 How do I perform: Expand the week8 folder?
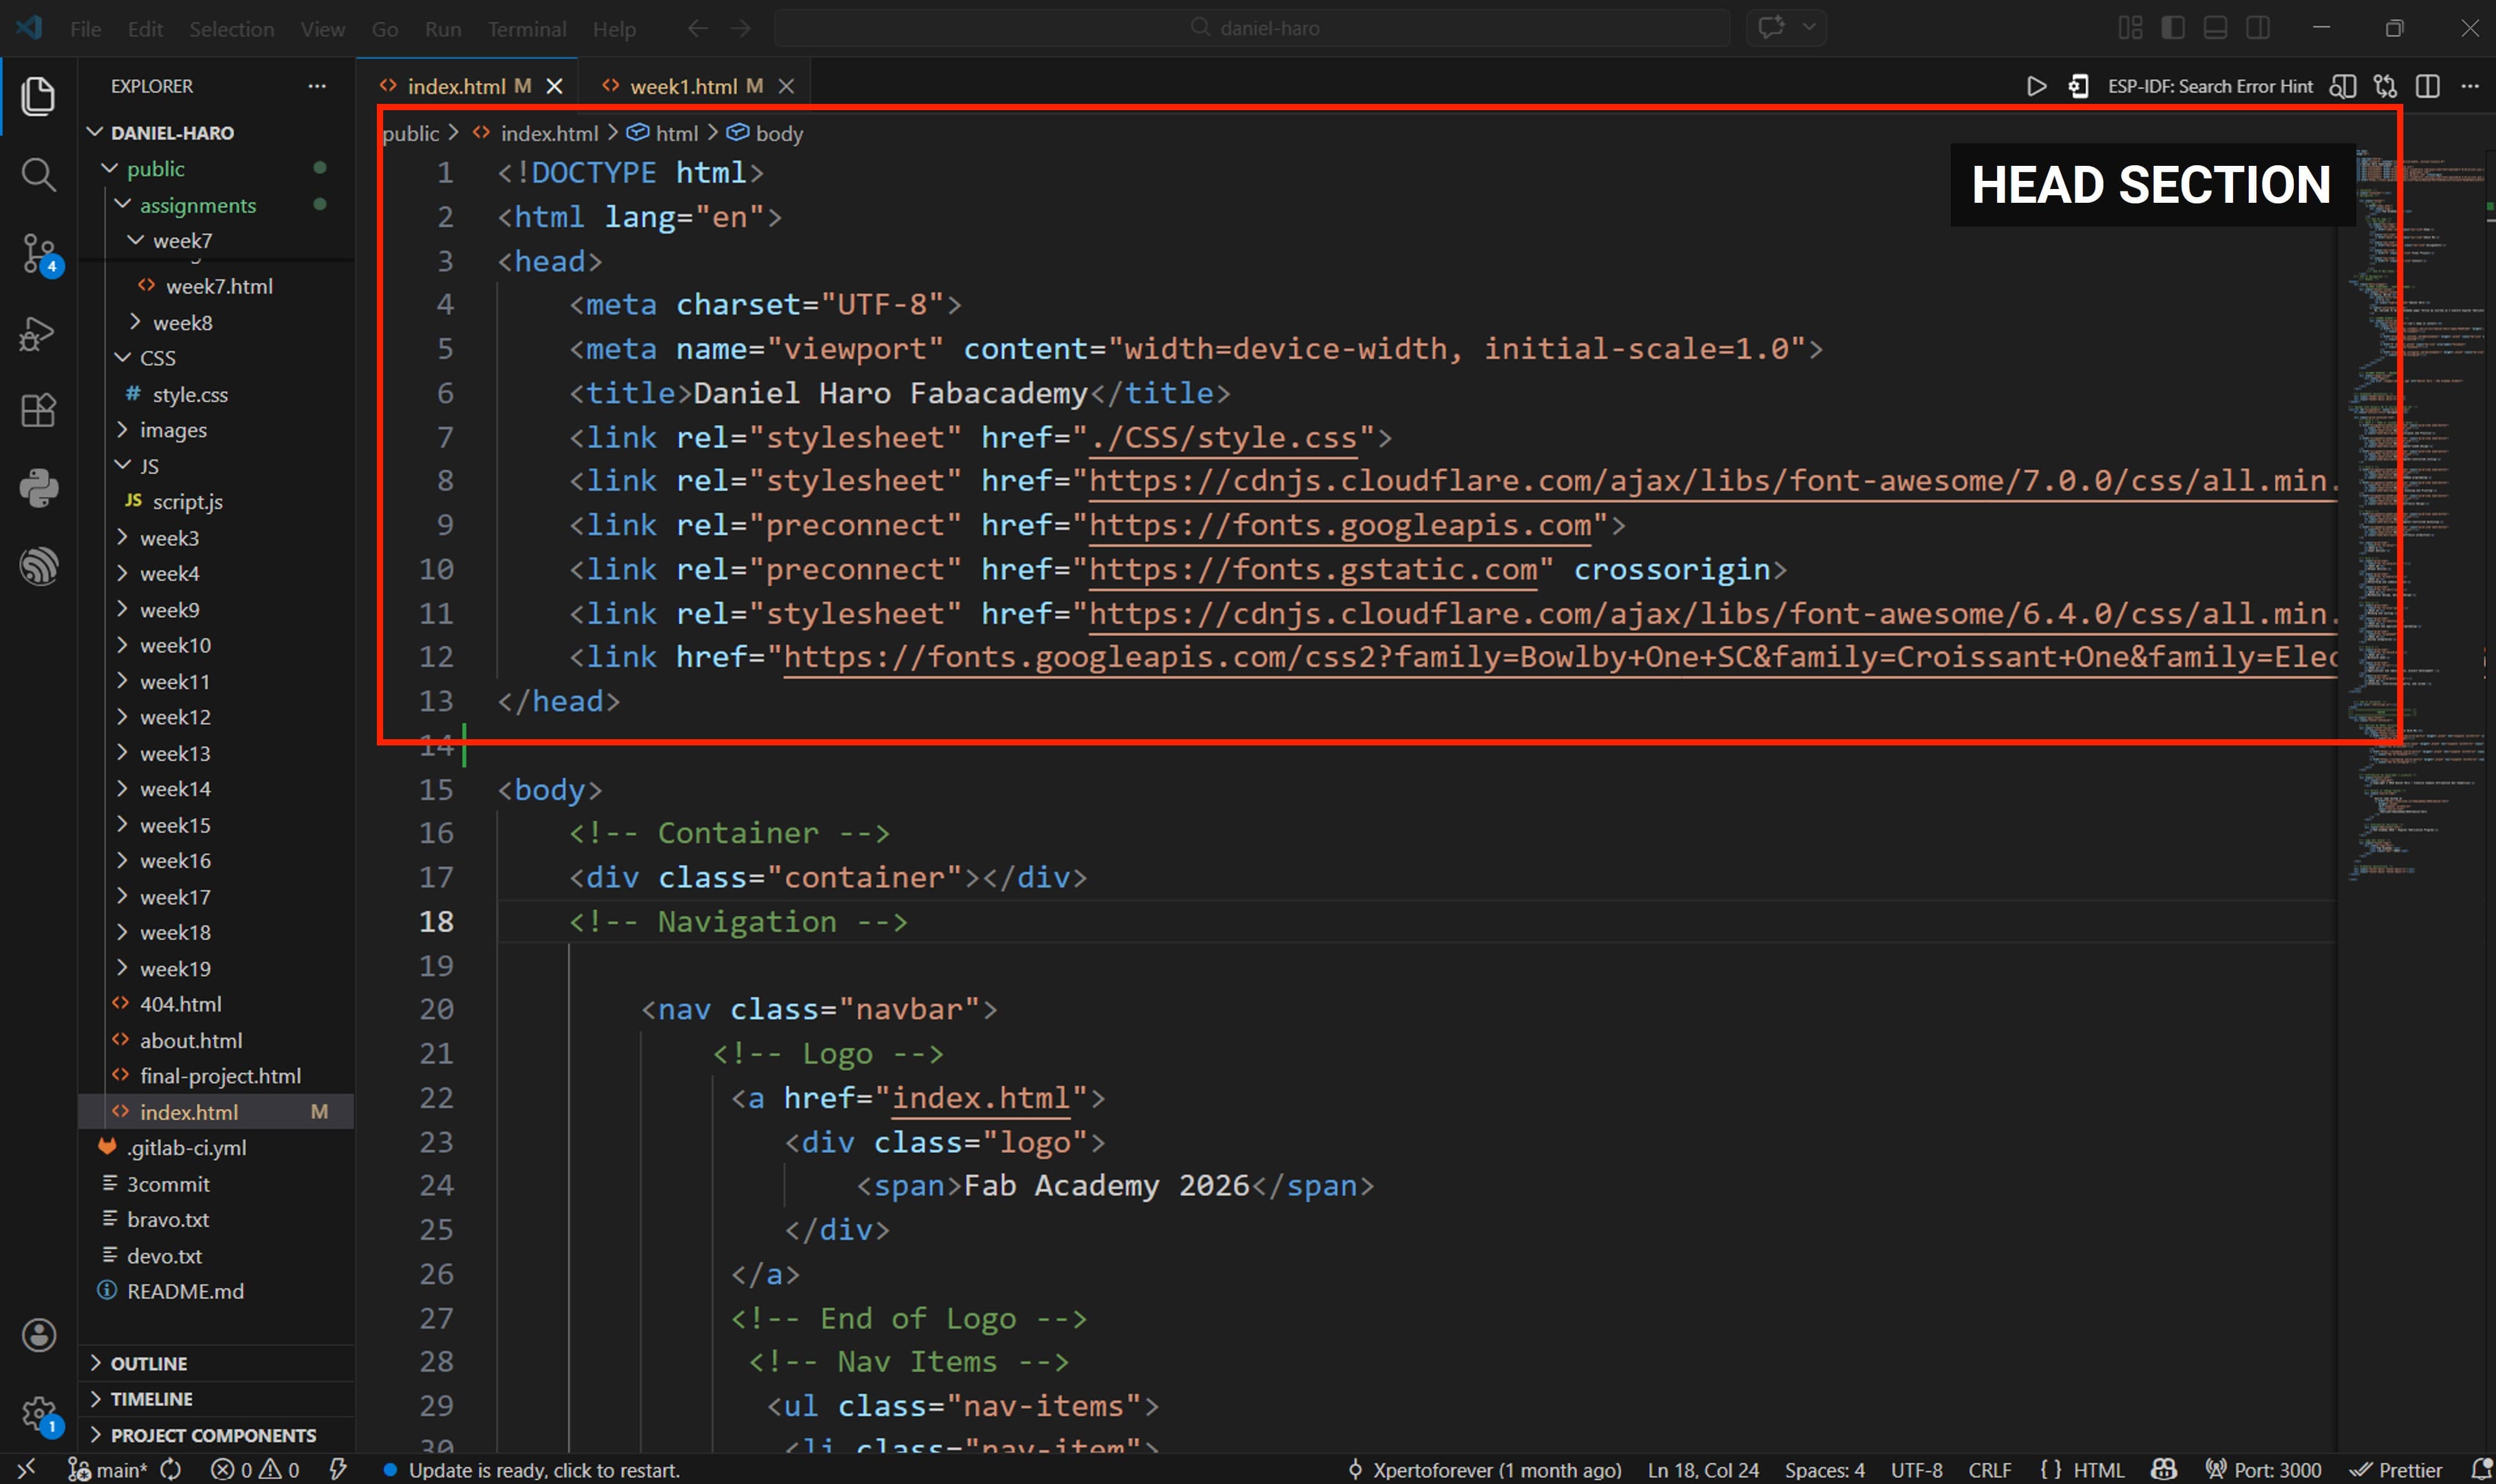182,322
